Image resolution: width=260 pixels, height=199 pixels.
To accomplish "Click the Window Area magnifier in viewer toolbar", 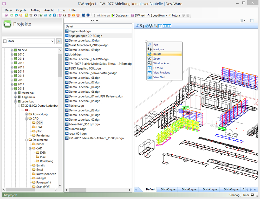I will 155,26.
